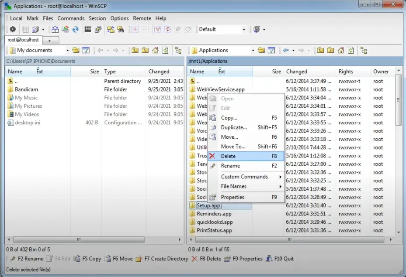406x277 pixels.
Task: Click F7 Create Directory button
Action: pyautogui.click(x=162, y=259)
